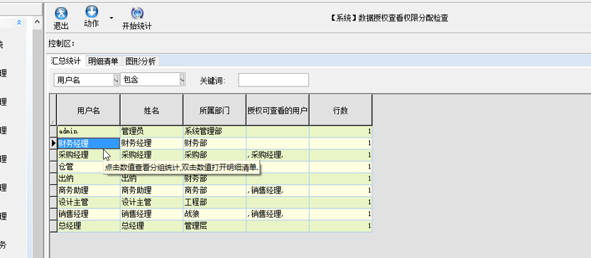
Task: Switch to the 图形分析 tab
Action: coord(141,61)
